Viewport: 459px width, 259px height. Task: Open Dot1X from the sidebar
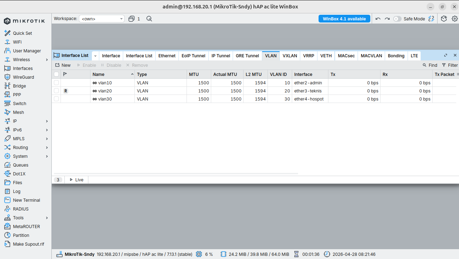(19, 174)
